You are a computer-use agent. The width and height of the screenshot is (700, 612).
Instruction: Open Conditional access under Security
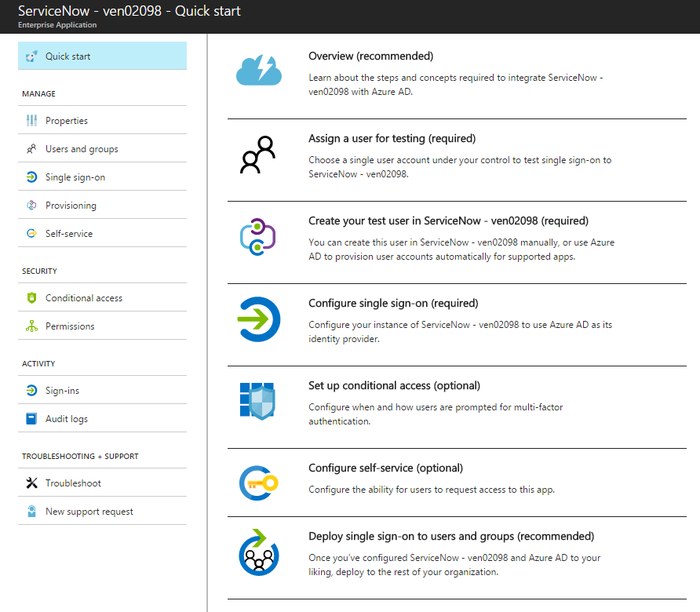[102, 297]
